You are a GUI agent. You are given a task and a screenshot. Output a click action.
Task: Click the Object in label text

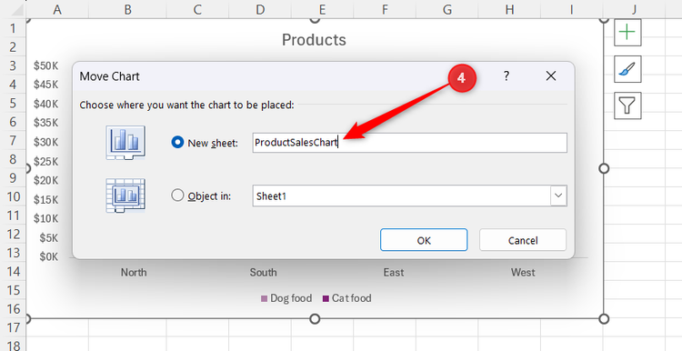[209, 196]
